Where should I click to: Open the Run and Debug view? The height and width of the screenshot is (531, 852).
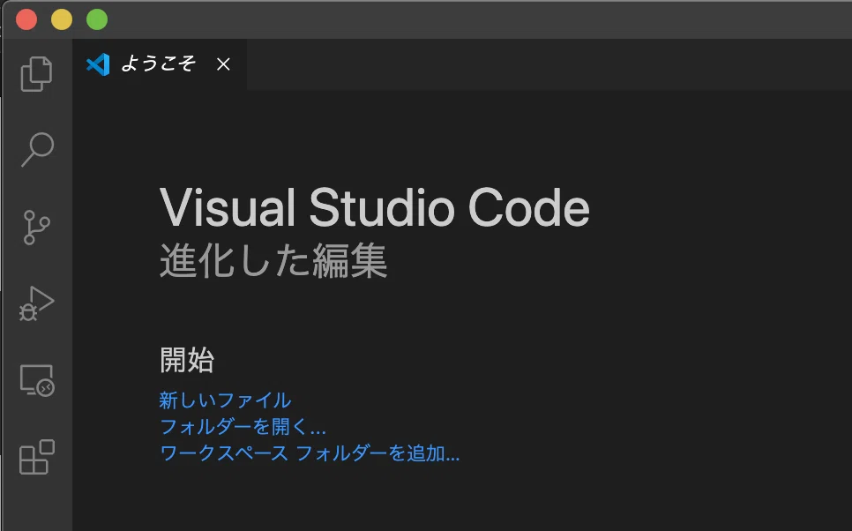click(x=36, y=303)
